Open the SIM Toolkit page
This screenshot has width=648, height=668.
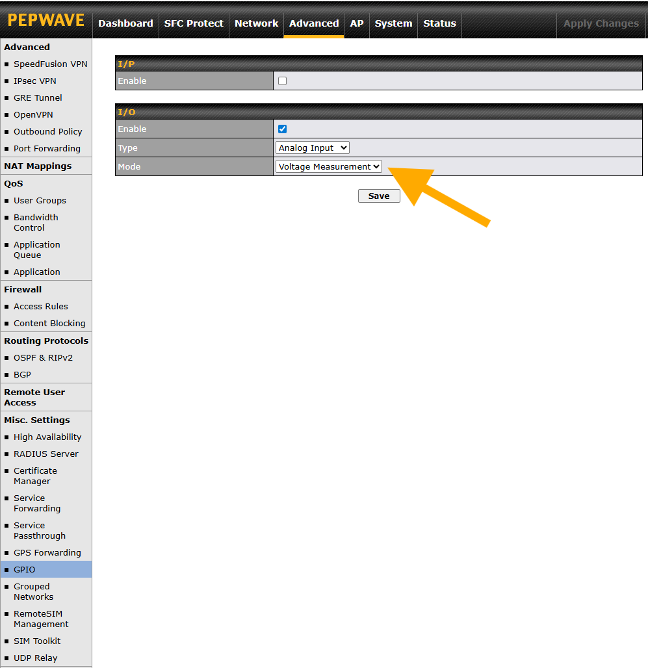[x=37, y=641]
